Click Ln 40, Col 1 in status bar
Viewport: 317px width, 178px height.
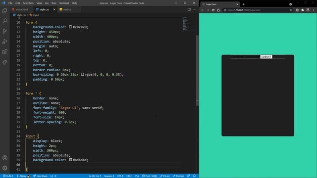click(x=95, y=176)
